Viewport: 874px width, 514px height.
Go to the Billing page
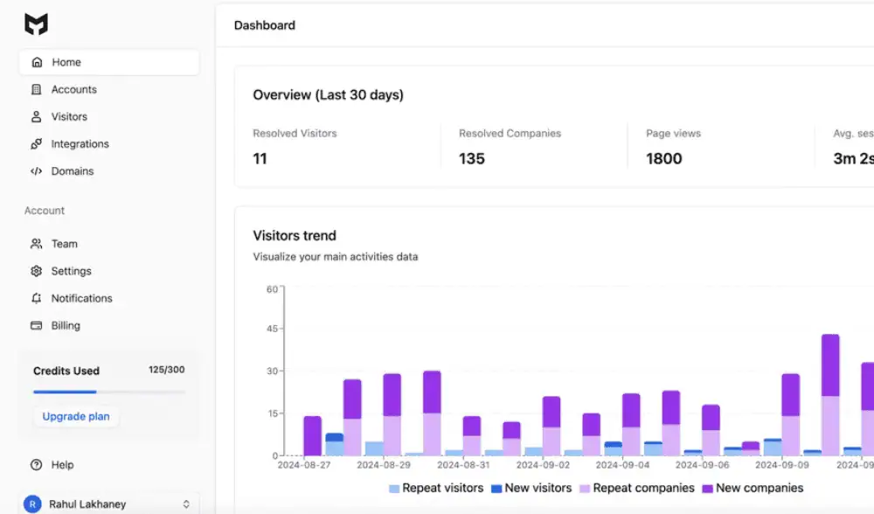pos(66,325)
